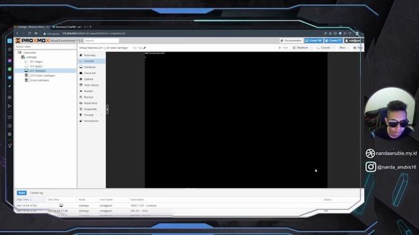Open the Documentation button
This screenshot has height=235, width=419.
click(x=291, y=40)
